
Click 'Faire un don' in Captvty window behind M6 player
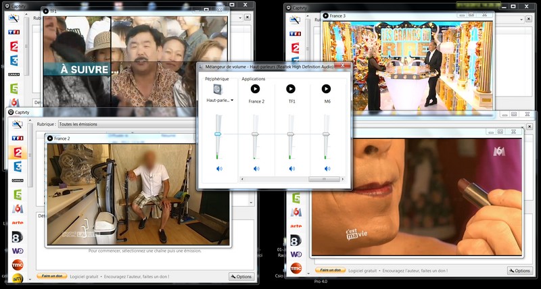point(330,270)
